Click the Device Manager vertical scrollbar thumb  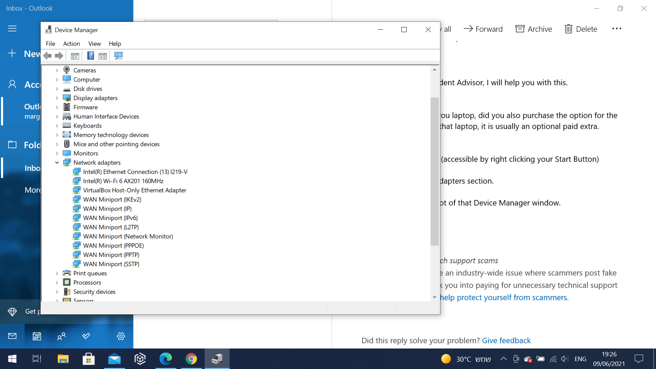(434, 171)
